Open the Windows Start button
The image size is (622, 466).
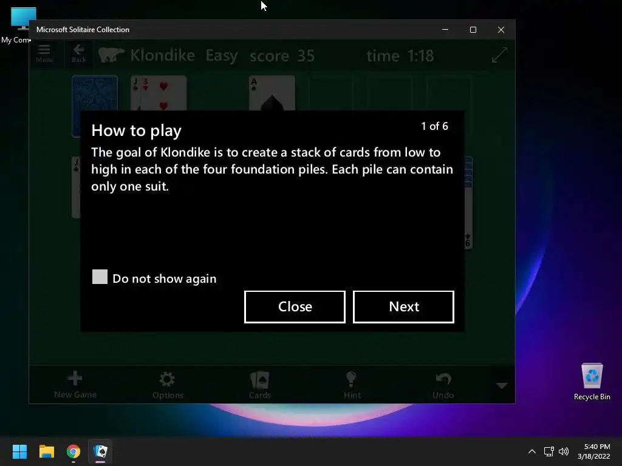coord(19,451)
